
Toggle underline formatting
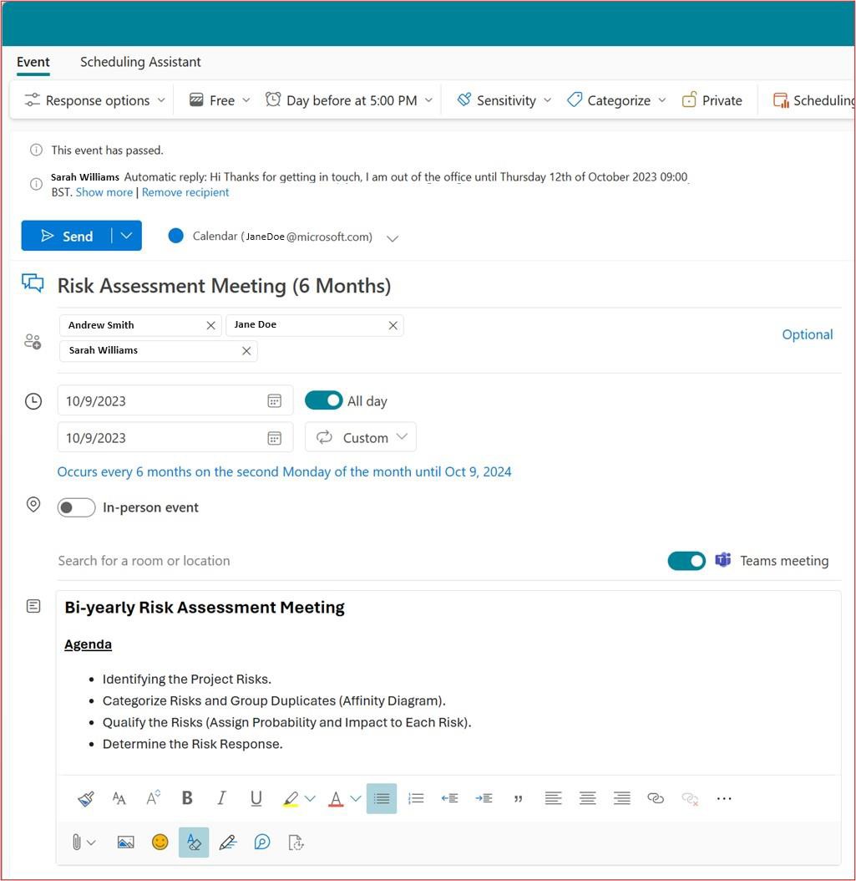[256, 798]
